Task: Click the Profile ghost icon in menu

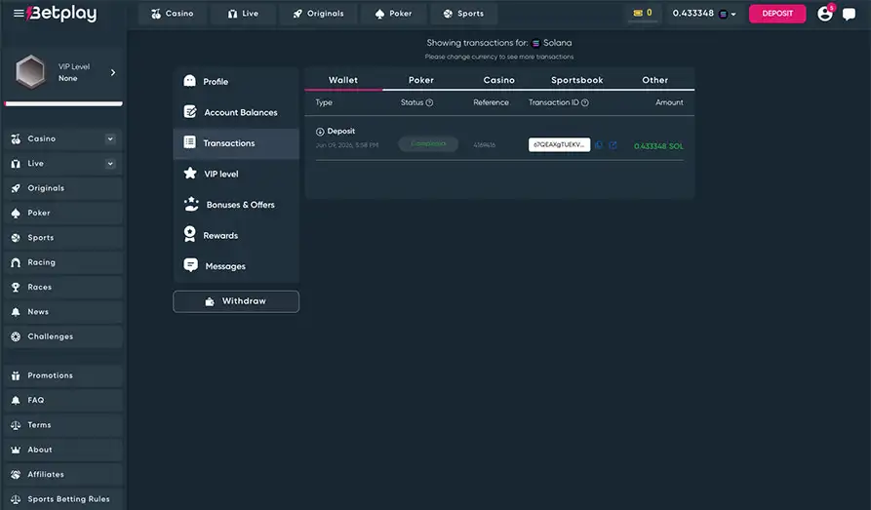Action: [x=190, y=81]
